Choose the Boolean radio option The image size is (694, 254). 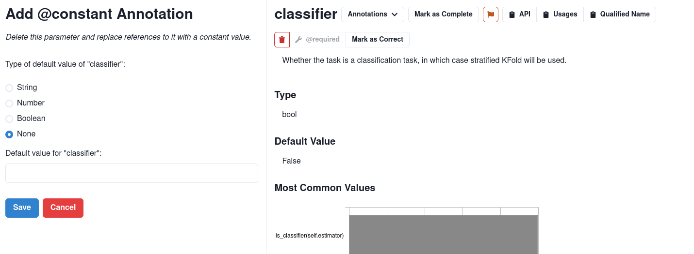click(9, 119)
